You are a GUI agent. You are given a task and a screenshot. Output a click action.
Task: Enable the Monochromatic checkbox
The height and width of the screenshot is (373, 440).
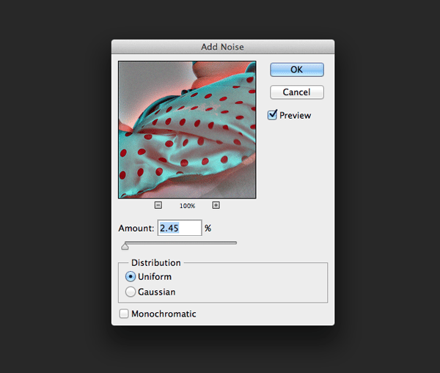(x=124, y=314)
